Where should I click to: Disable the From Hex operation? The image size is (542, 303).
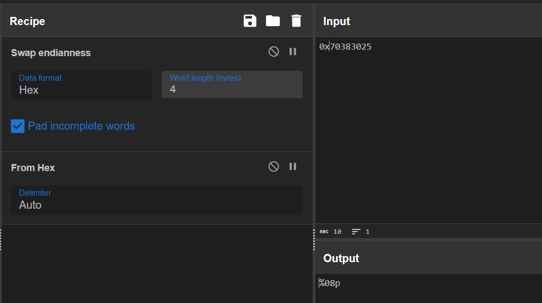(274, 167)
